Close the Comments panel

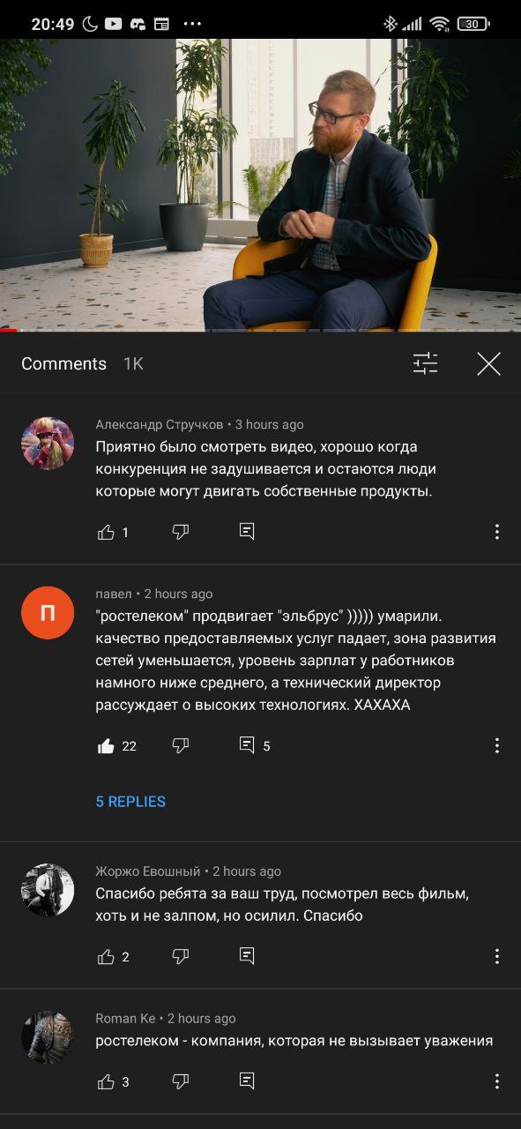tap(488, 363)
